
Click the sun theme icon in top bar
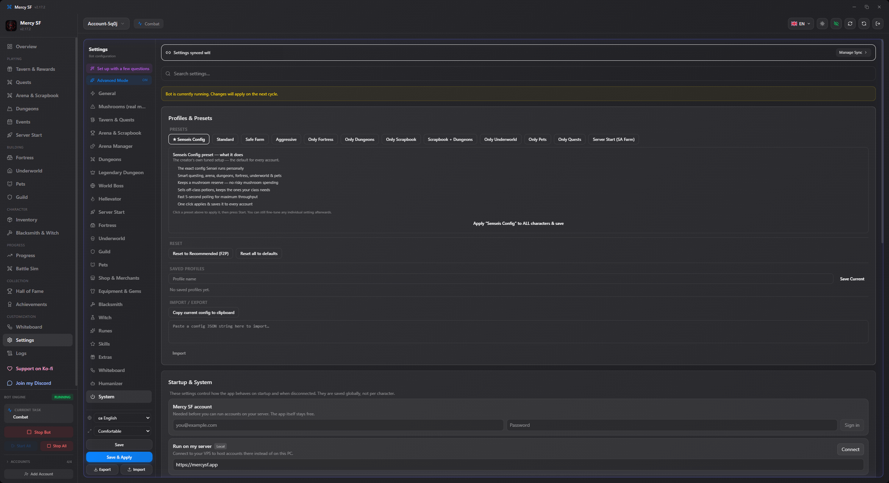[822, 24]
